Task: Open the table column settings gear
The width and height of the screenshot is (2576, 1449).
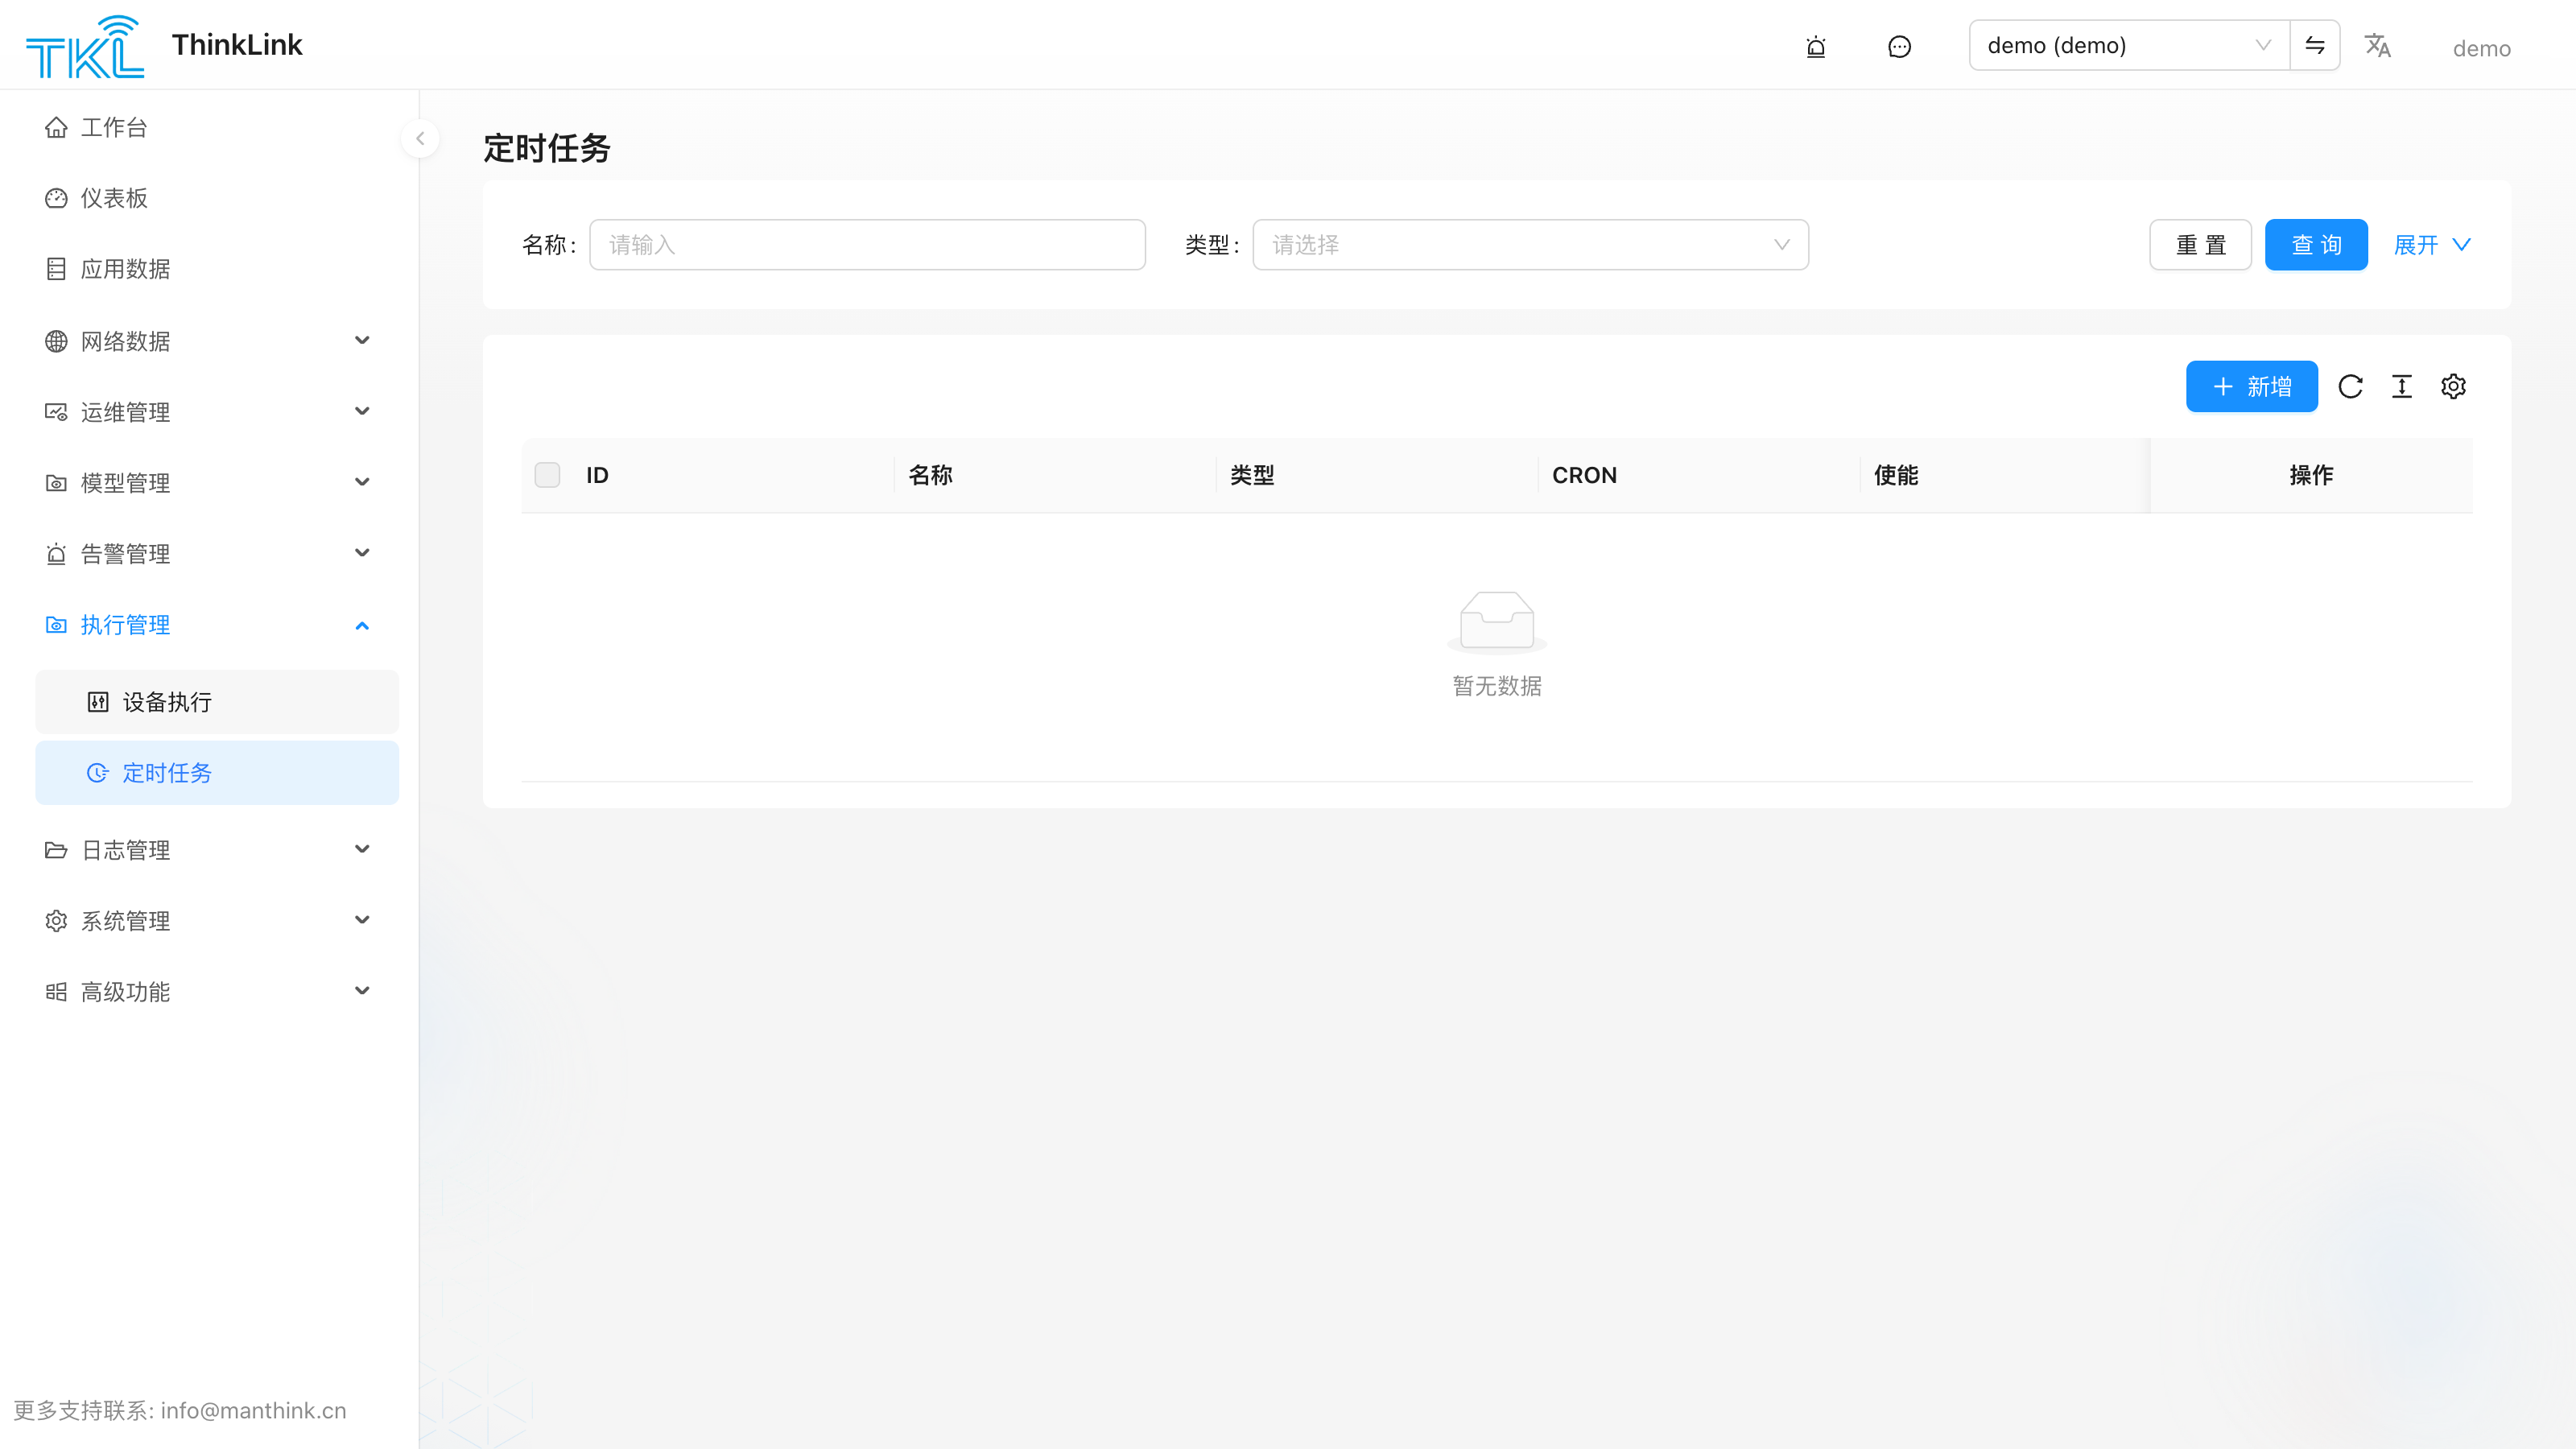Action: point(2453,386)
